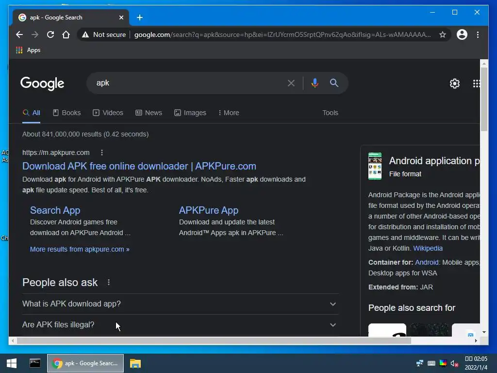
Task: Open options dots next to People also ask
Action: [x=109, y=282]
